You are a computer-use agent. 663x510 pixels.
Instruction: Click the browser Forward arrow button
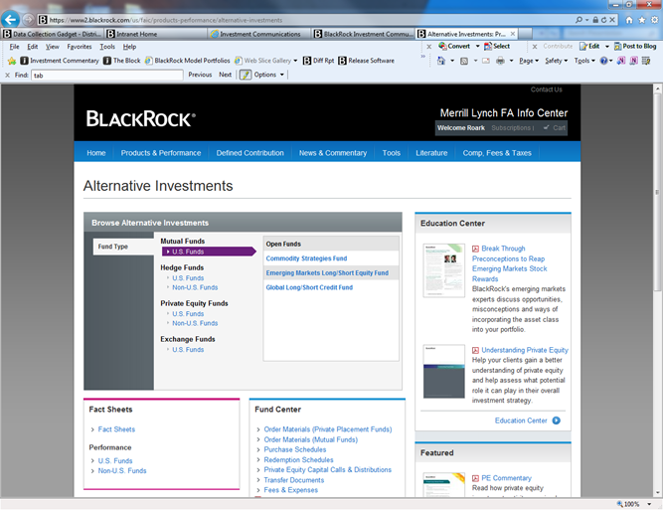click(x=29, y=20)
